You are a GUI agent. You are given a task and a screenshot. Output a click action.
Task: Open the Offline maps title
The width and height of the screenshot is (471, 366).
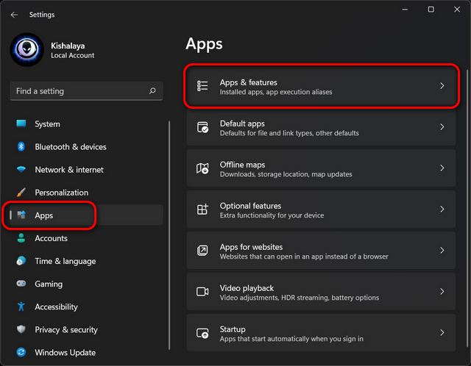pos(242,165)
